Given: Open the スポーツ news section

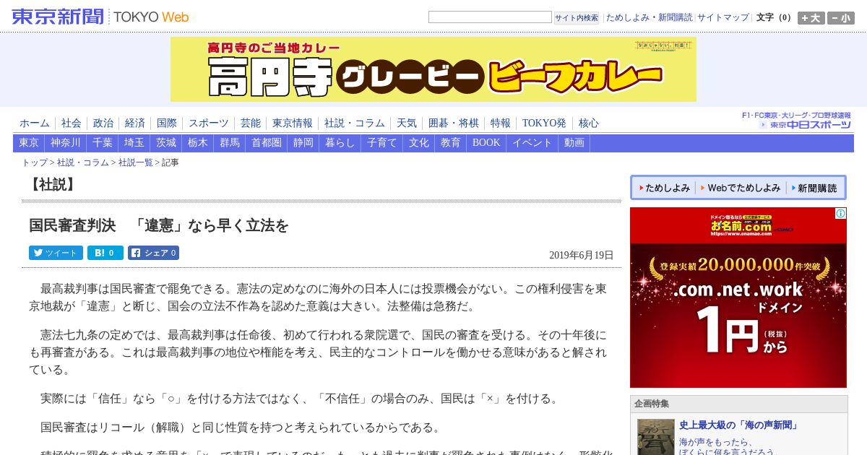Looking at the screenshot, I should click(x=209, y=123).
